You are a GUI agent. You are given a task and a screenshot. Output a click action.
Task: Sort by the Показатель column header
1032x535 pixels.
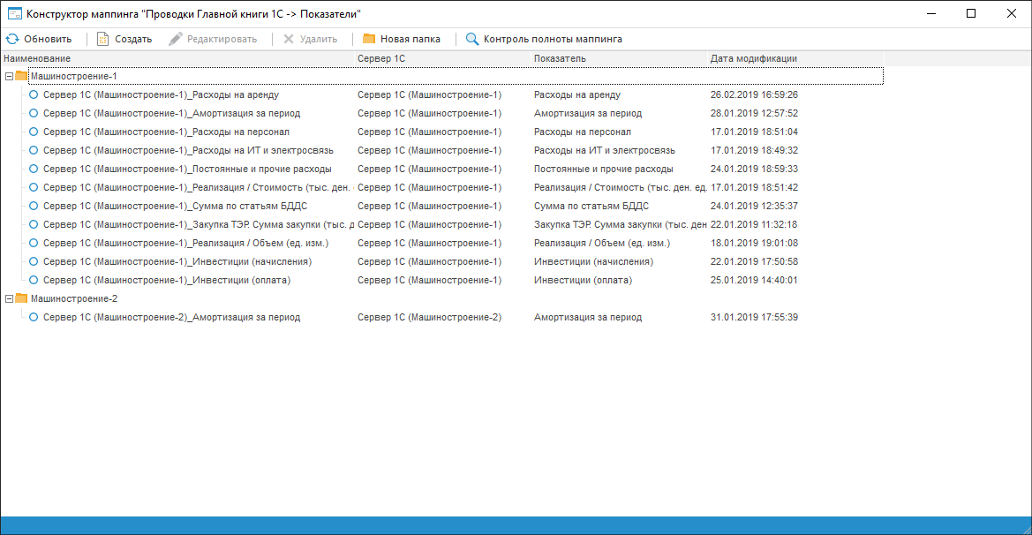click(619, 58)
